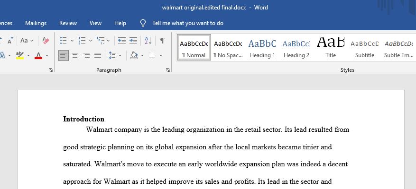The image size is (416, 189).
Task: Clear all formatting with the eraser icon
Action: click(46, 41)
